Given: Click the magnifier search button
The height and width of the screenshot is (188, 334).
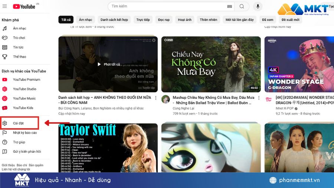Looking at the screenshot, I should click(x=242, y=6).
